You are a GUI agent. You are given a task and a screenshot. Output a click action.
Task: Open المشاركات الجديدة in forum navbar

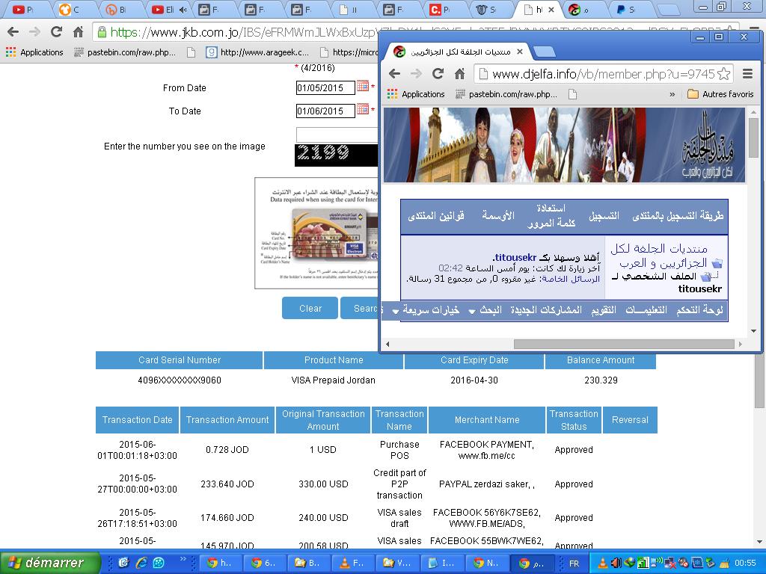click(545, 310)
